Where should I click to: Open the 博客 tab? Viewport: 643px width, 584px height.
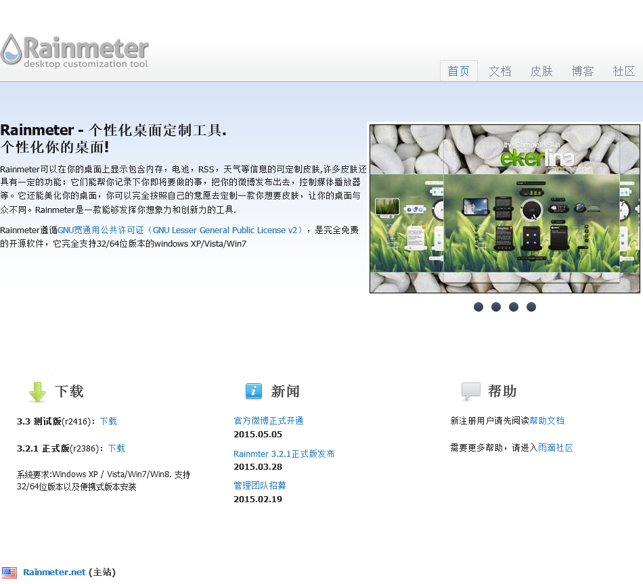[x=583, y=71]
